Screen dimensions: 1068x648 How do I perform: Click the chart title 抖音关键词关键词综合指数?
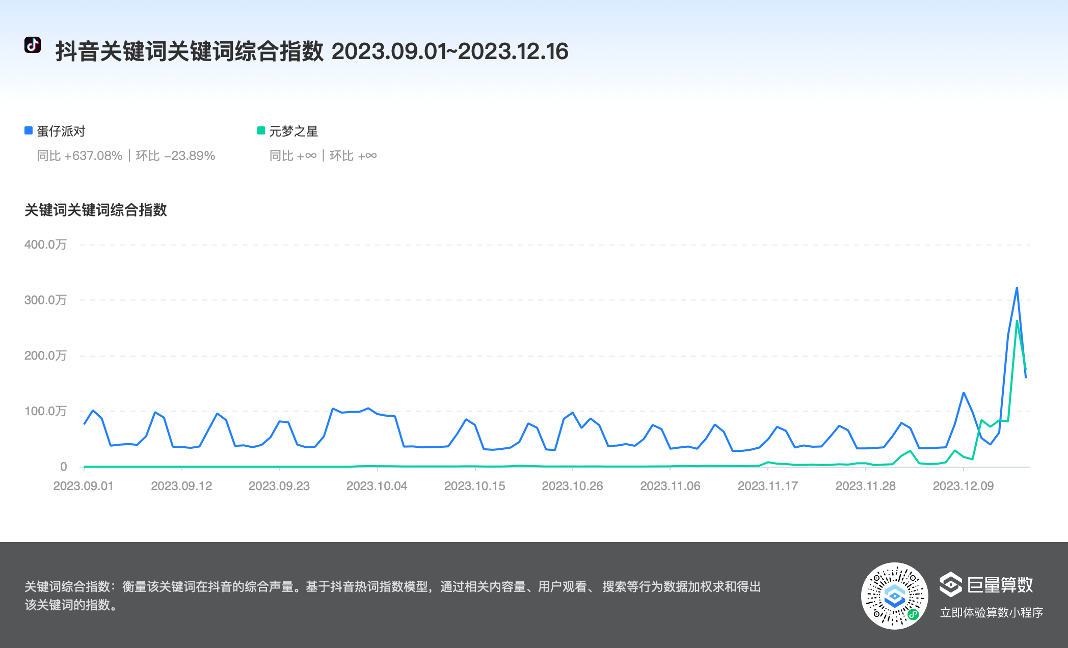190,51
